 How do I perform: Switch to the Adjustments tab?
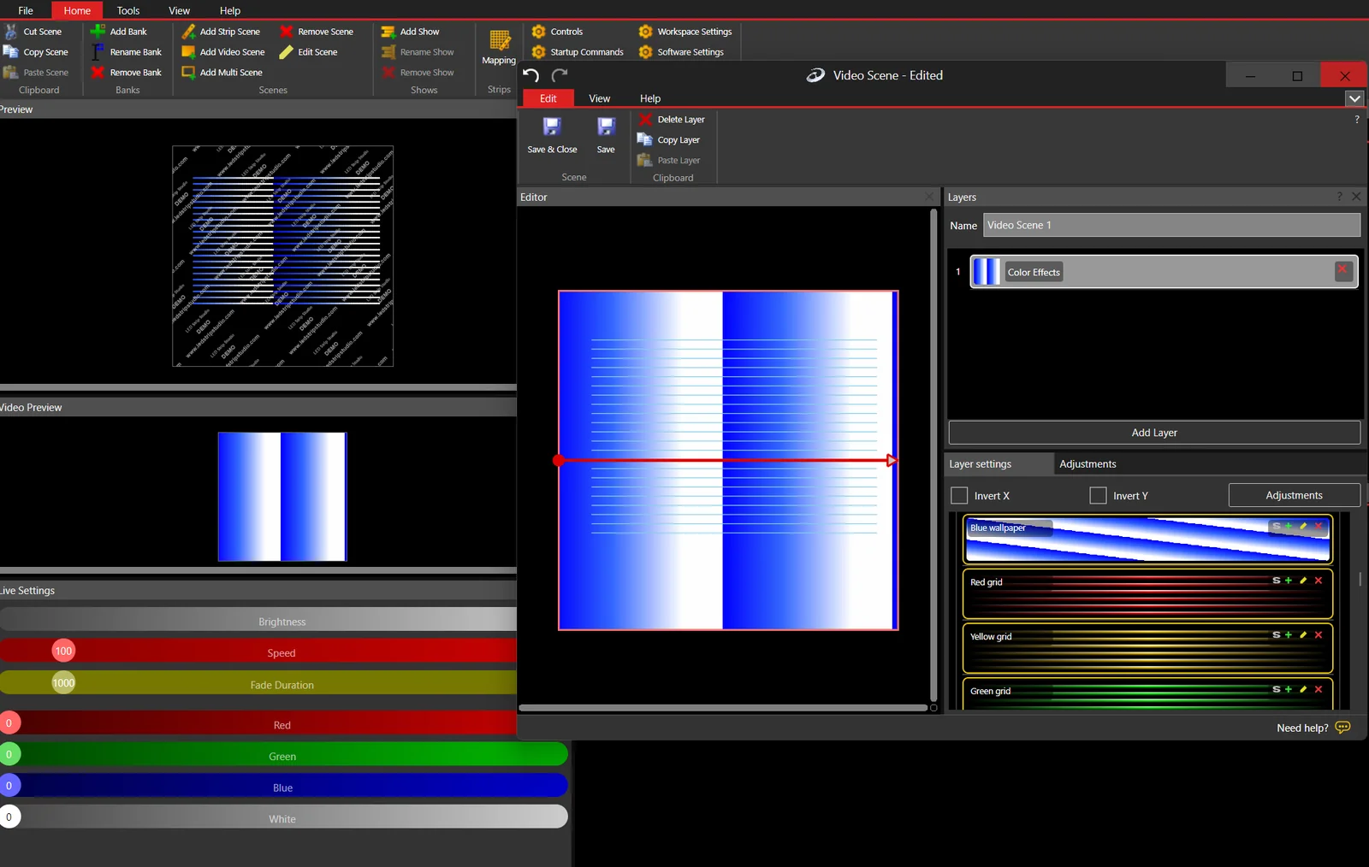1087,464
